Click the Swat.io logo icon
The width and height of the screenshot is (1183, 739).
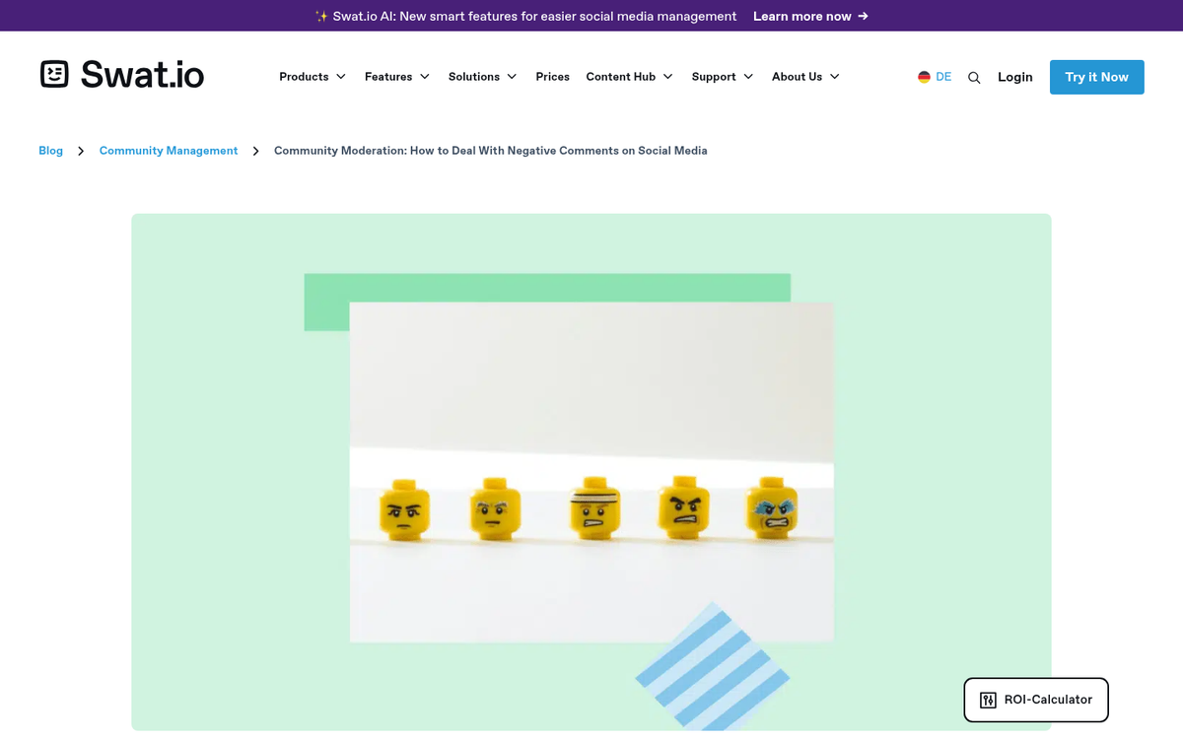54,74
